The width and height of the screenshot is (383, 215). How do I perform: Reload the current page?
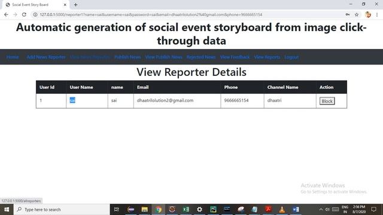coord(24,14)
